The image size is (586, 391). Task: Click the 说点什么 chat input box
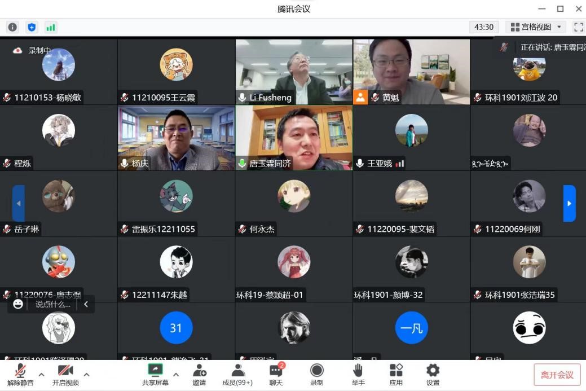53,304
